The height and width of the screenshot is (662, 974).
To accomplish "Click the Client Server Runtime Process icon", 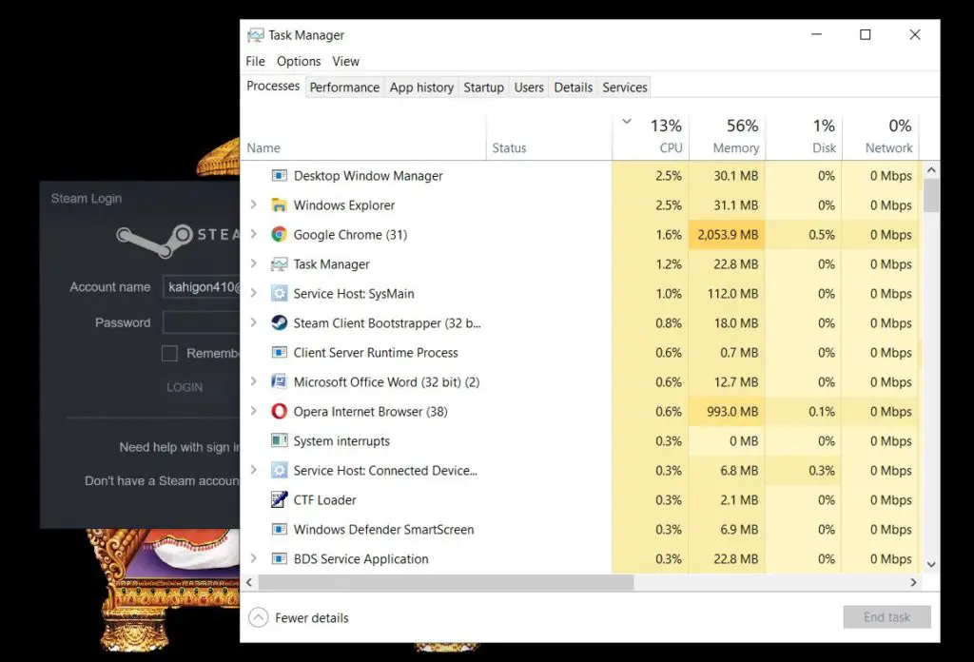I will pos(280,353).
